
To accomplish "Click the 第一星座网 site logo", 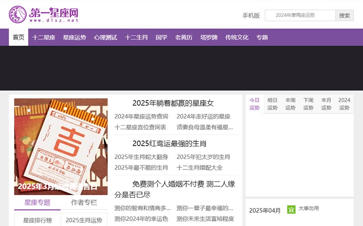I will pos(44,14).
